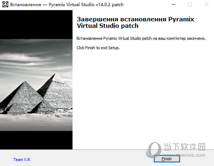
Task: Close the installer window via X button
Action: coord(206,4)
